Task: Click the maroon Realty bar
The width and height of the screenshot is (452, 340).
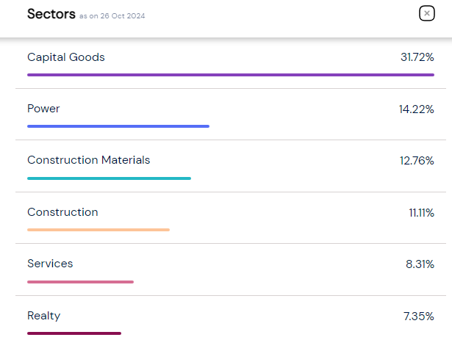Action: pyautogui.click(x=74, y=333)
